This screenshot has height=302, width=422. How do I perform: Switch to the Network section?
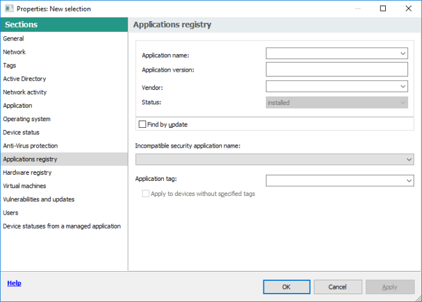click(14, 52)
